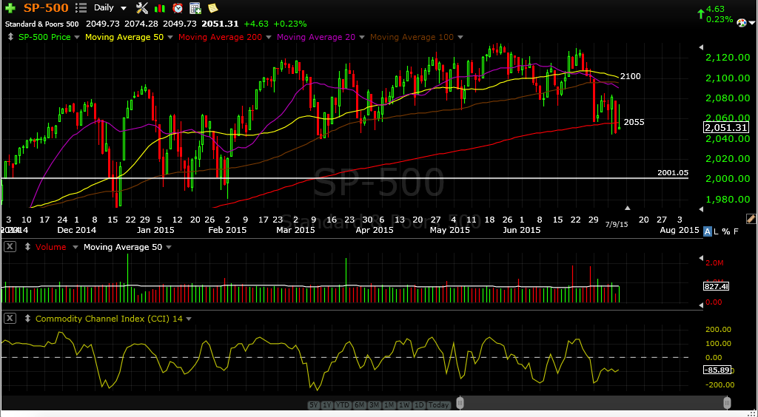Open the symbol list icon next to SP-500

[81, 7]
